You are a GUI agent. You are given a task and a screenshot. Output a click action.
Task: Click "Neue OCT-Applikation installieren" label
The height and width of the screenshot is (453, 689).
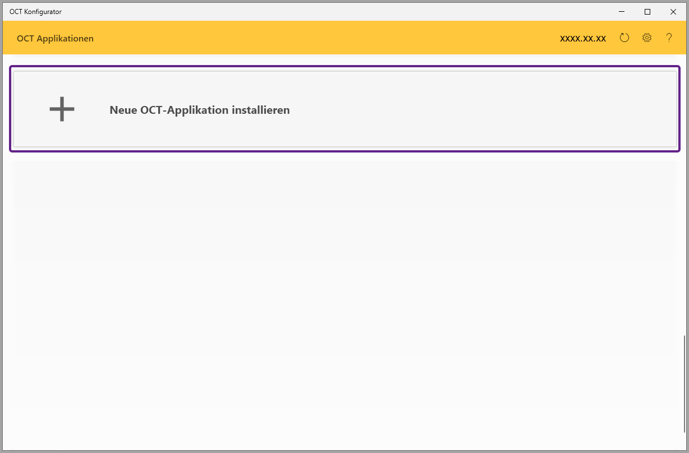click(199, 110)
